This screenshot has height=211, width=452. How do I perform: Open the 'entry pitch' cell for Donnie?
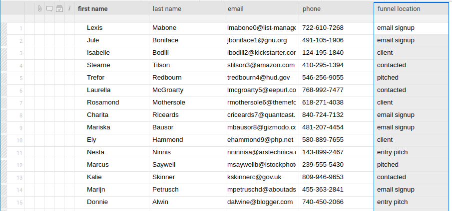411,202
